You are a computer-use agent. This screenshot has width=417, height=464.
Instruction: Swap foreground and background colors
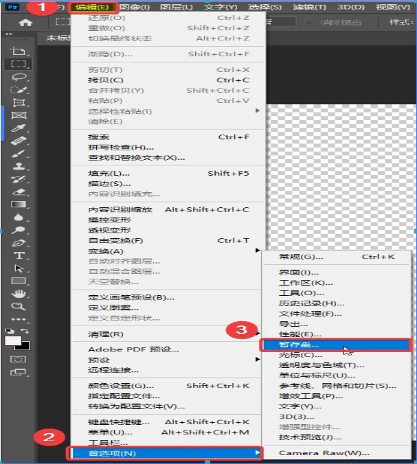(24, 331)
